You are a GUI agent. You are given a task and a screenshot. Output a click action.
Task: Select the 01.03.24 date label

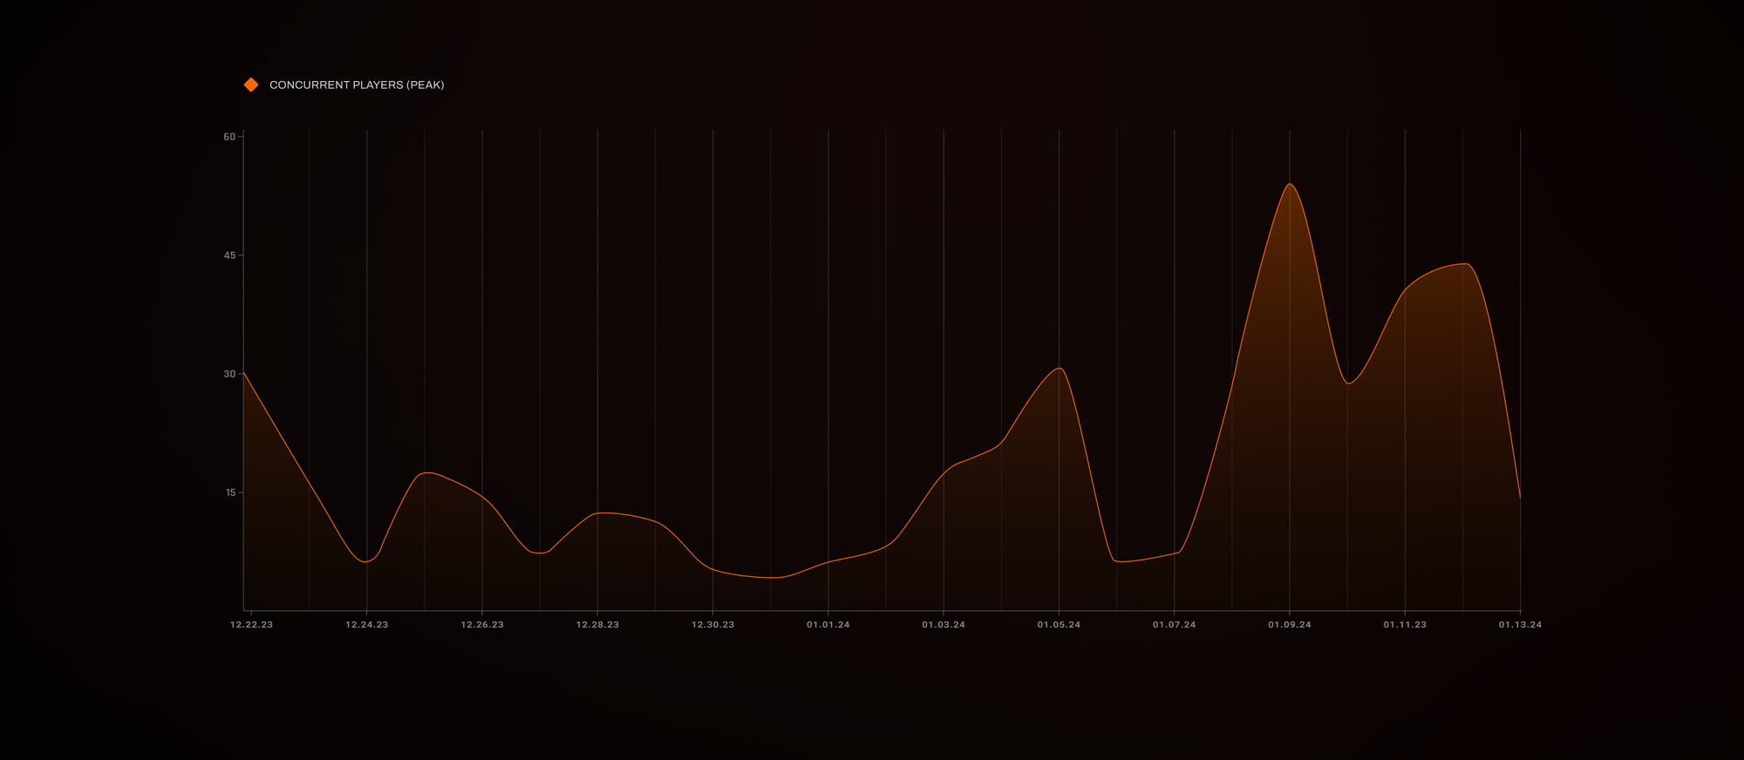(x=944, y=625)
